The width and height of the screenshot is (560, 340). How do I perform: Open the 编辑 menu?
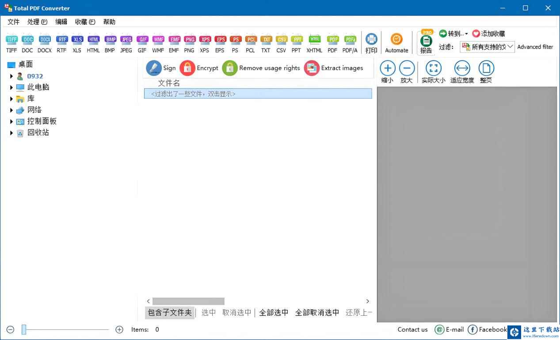pos(61,22)
